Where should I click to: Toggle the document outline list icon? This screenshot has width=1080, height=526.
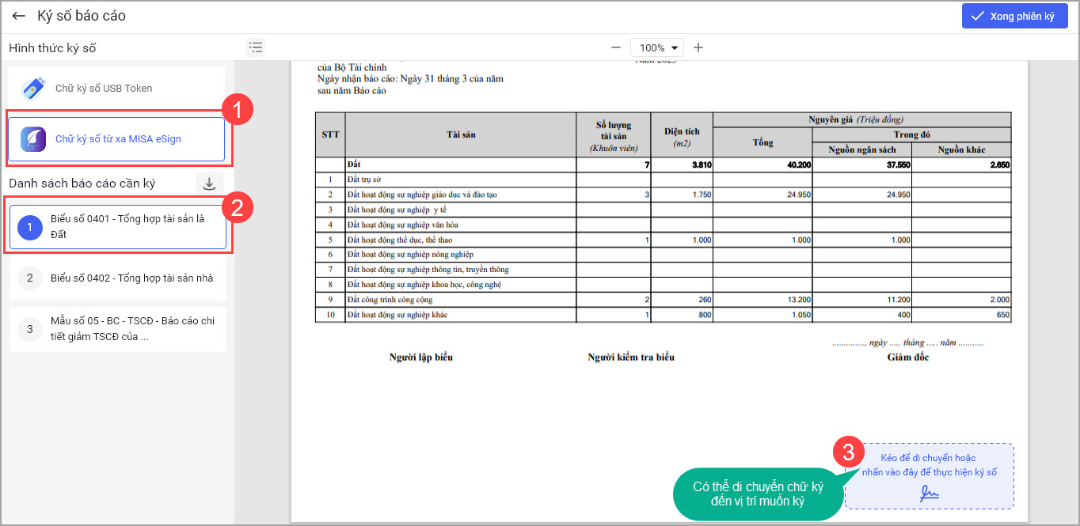(255, 47)
